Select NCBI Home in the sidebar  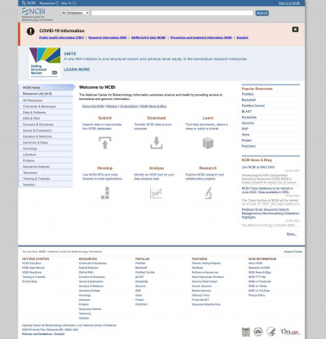coord(45,87)
